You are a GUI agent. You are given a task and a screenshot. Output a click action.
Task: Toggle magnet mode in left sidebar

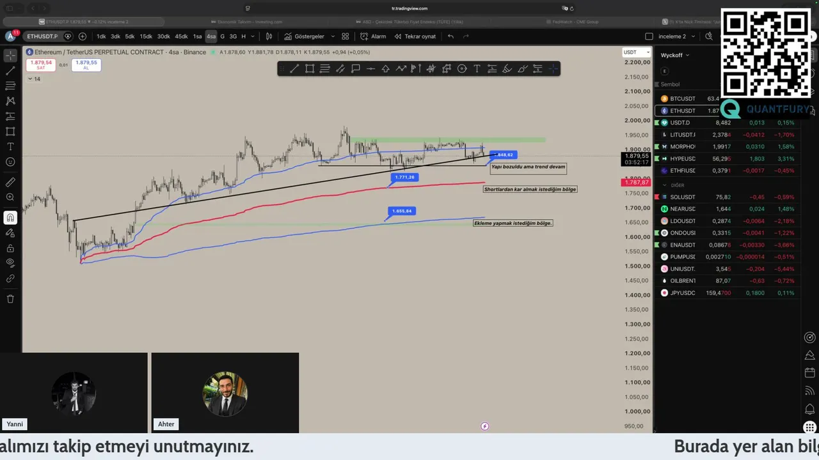[x=10, y=218]
